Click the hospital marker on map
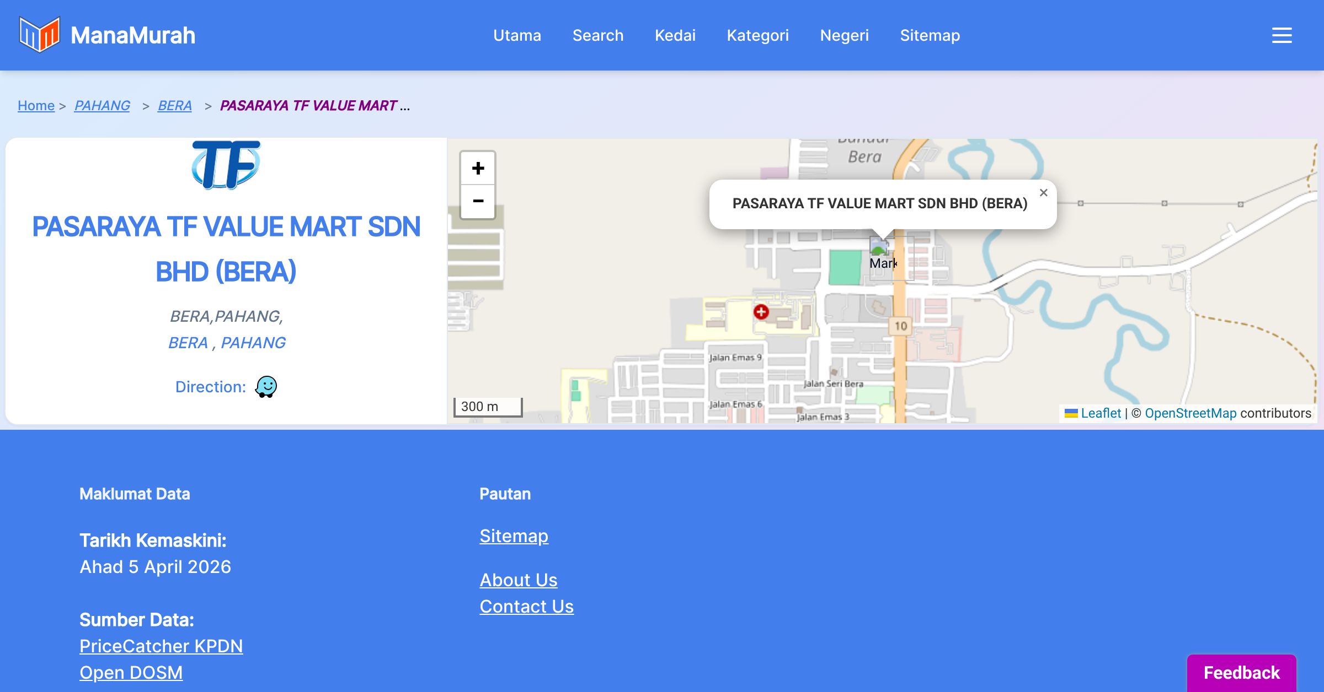Image resolution: width=1324 pixels, height=692 pixels. click(x=761, y=312)
